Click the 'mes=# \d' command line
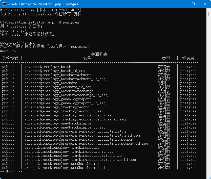Viewport: 211px width, 179px height. coord(8,51)
